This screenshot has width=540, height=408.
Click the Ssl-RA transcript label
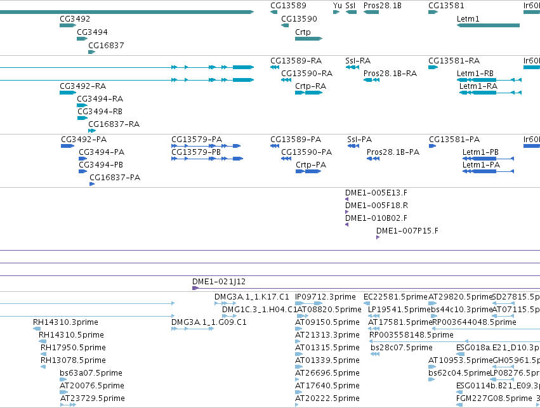pos(358,61)
